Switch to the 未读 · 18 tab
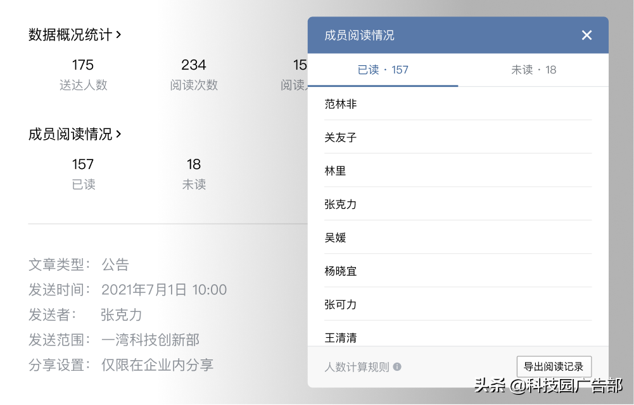 pyautogui.click(x=534, y=72)
